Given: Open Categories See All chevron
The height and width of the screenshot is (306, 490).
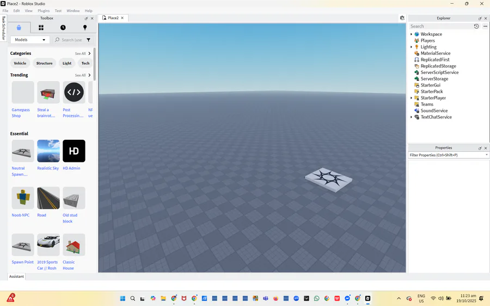Looking at the screenshot, I should click(89, 54).
